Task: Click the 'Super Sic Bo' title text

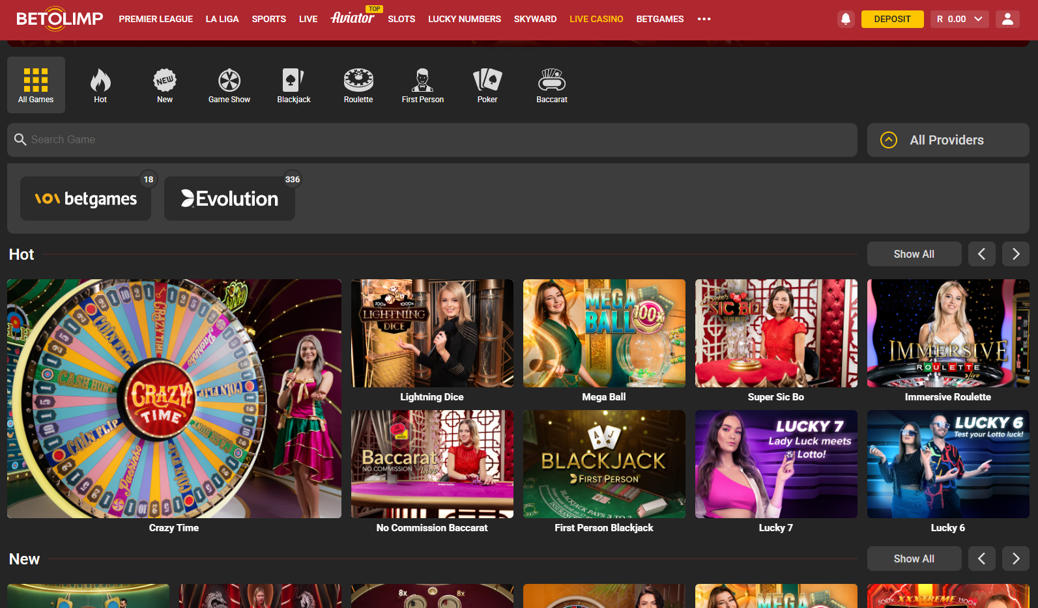Action: coord(776,397)
